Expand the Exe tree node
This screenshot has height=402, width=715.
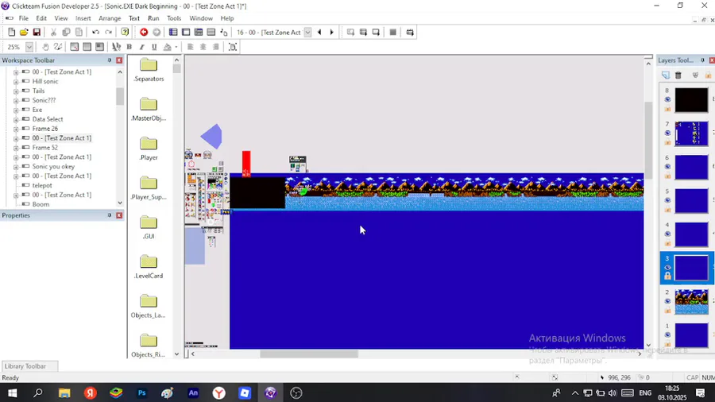pyautogui.click(x=16, y=110)
